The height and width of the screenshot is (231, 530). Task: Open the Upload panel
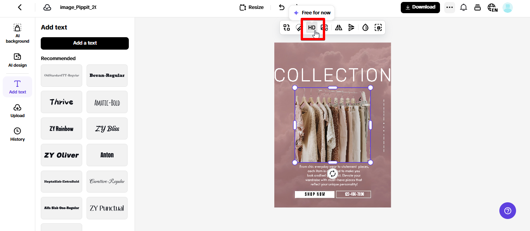pos(17,110)
